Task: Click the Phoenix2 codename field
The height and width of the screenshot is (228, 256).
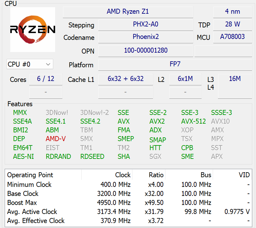Action: click(x=145, y=37)
